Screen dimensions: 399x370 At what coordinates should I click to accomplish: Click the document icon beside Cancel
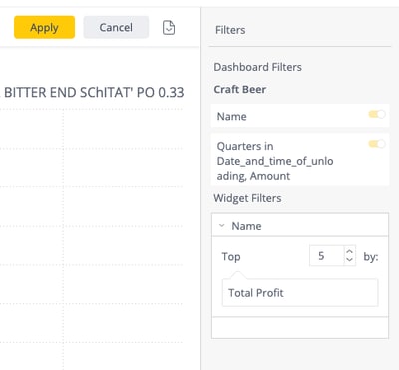pyautogui.click(x=169, y=28)
